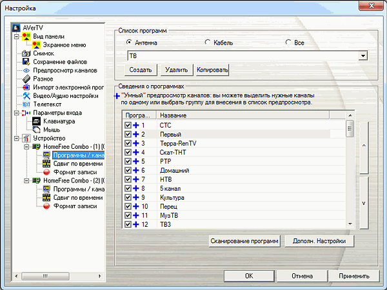
Task: Collapse HomeFree Combo (1) tree node
Action: pyautogui.click(x=26, y=147)
